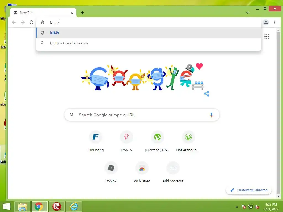Screen dimensions: 283x212
Task: Select the New Tab tab
Action: click(x=43, y=13)
